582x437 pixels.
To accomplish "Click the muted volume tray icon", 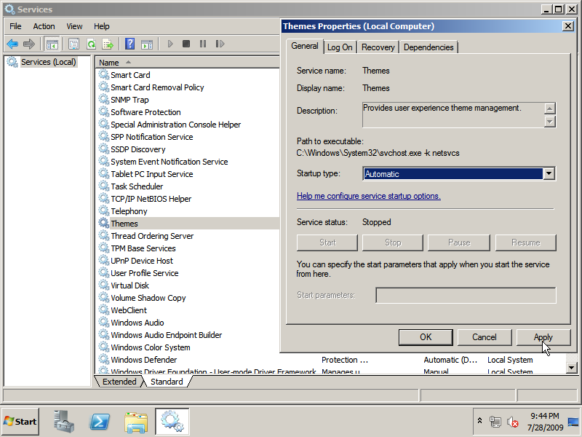I will click(x=513, y=422).
